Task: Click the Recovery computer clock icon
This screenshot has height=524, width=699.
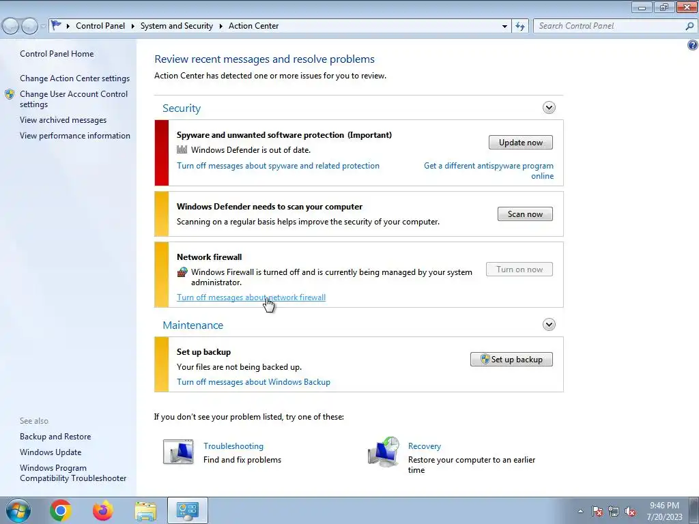Action: 384,452
